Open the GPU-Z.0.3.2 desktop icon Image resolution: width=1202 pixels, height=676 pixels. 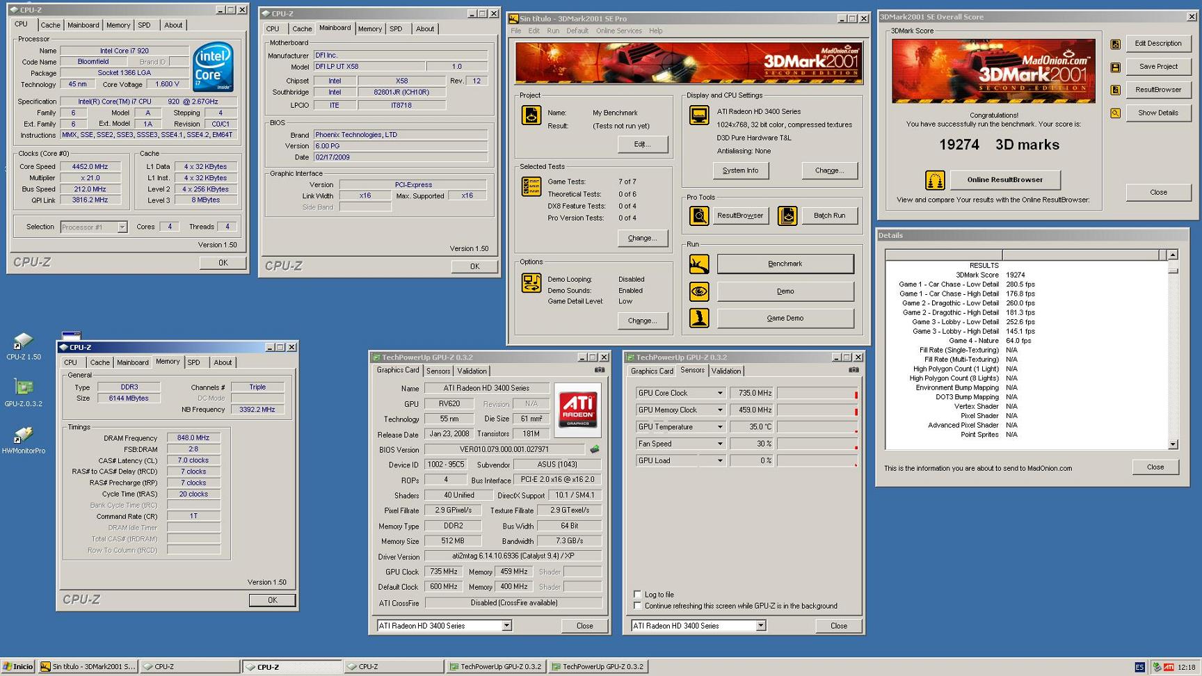[x=24, y=393]
